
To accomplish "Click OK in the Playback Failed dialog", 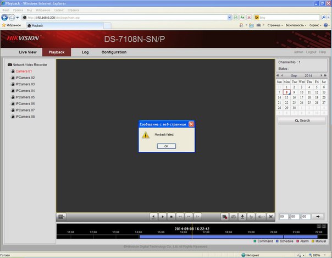I will pos(166,146).
